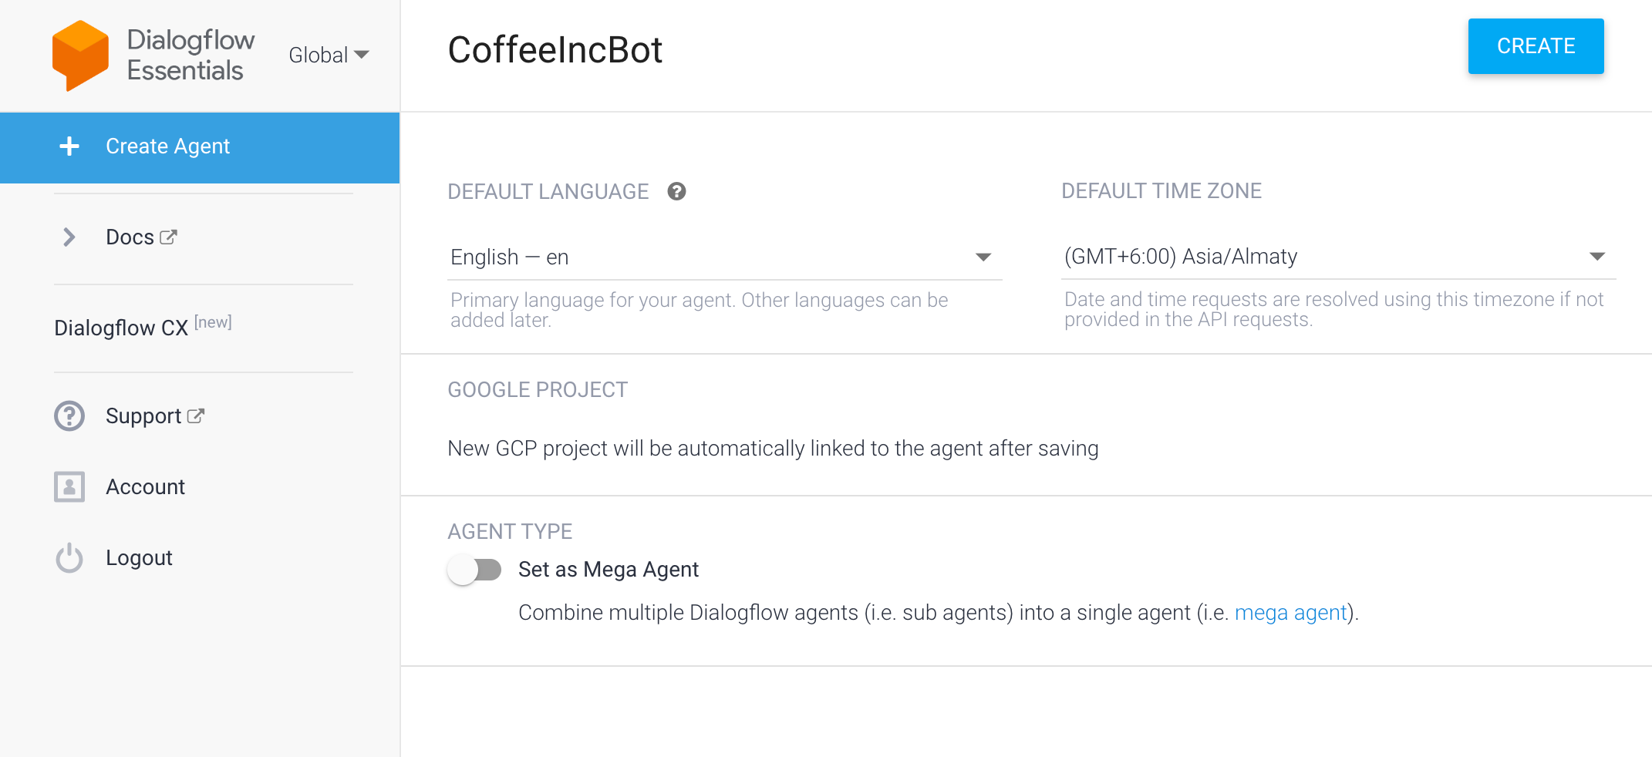
Task: Click the Account person icon
Action: 69,487
